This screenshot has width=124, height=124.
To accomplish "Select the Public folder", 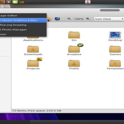I will [74, 65].
